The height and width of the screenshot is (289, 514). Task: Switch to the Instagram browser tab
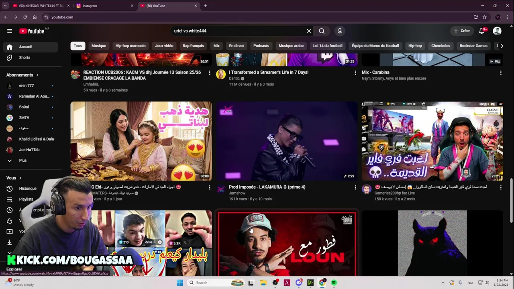coord(105,6)
